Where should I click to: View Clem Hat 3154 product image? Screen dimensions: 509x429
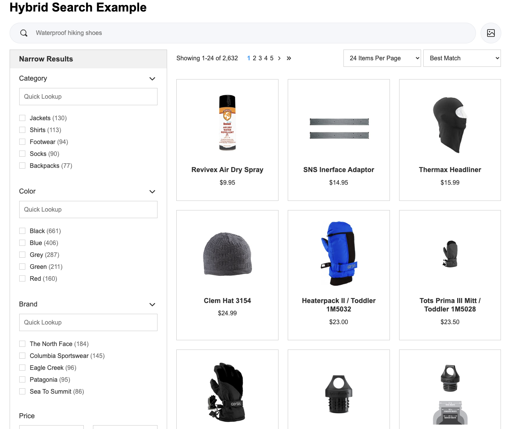pyautogui.click(x=227, y=254)
